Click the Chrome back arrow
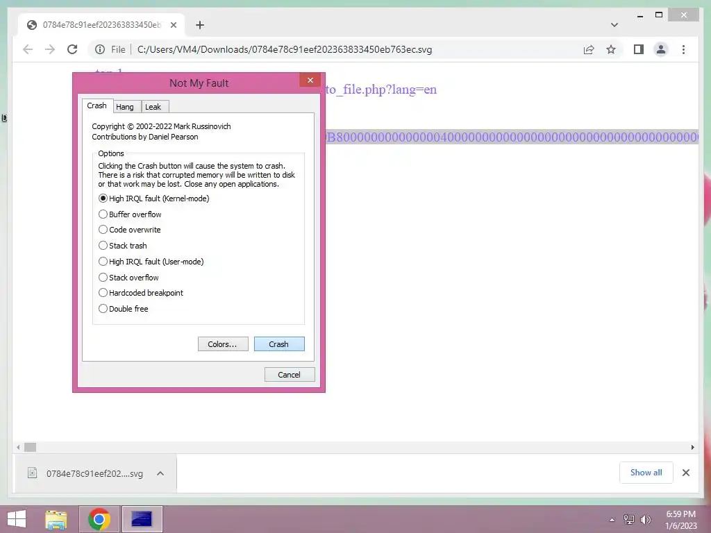 [28, 49]
